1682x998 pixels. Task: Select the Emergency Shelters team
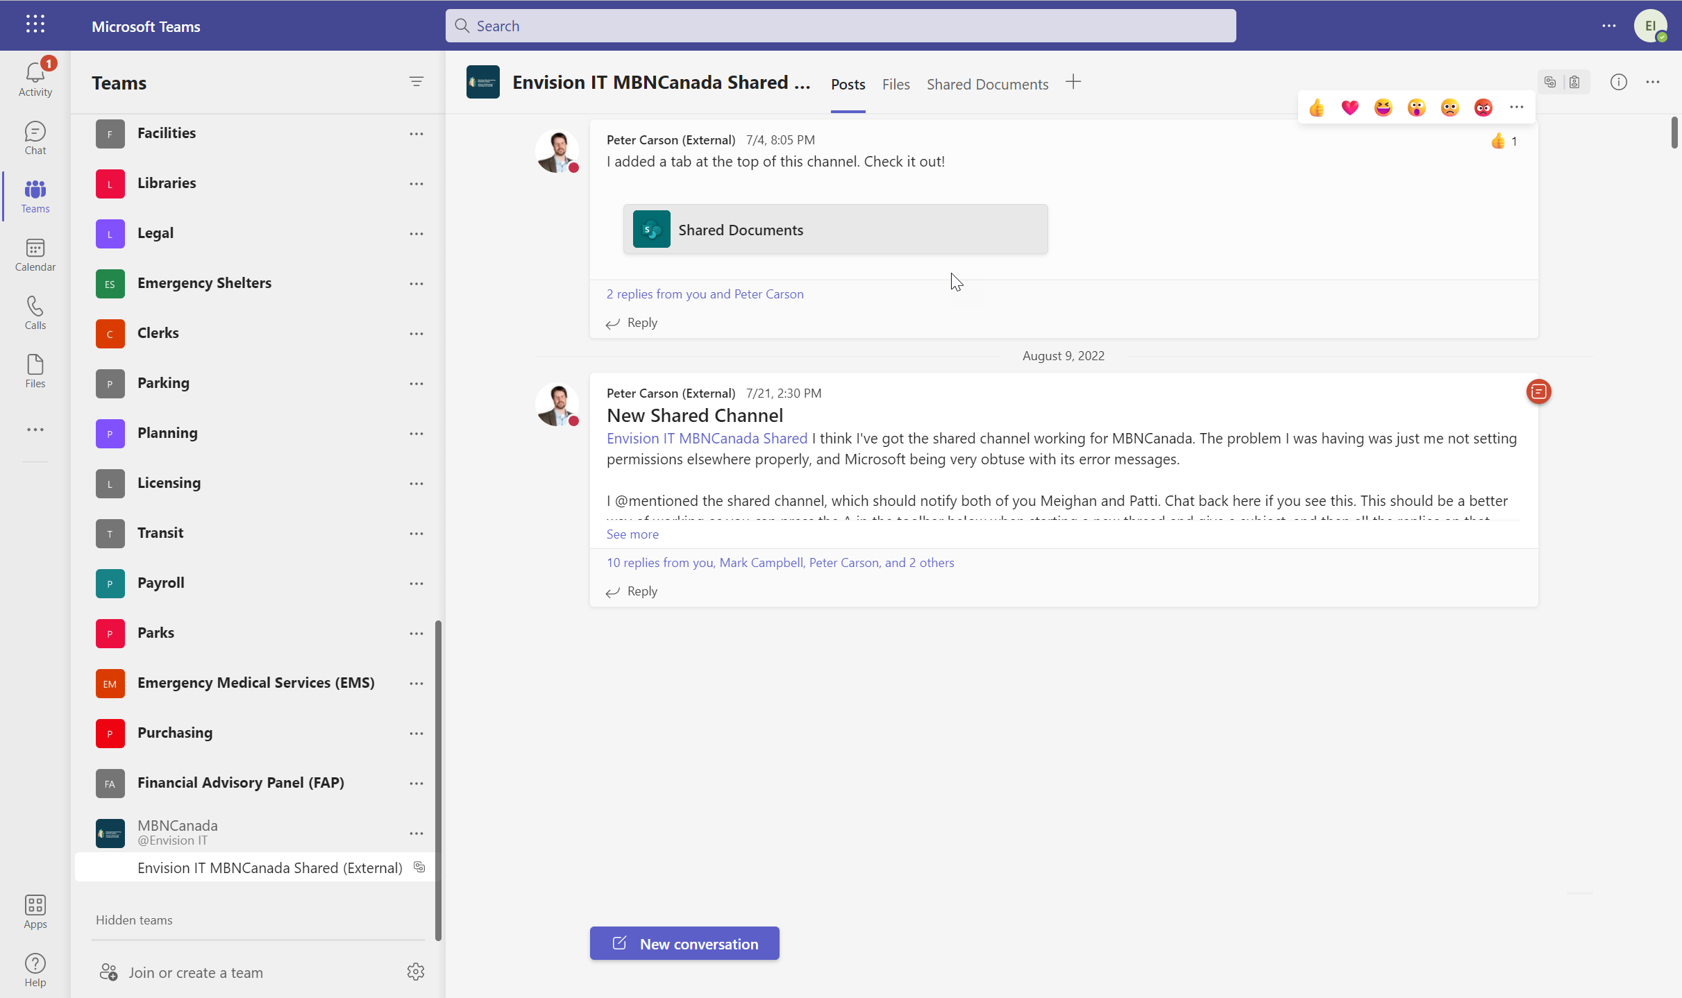pos(254,283)
